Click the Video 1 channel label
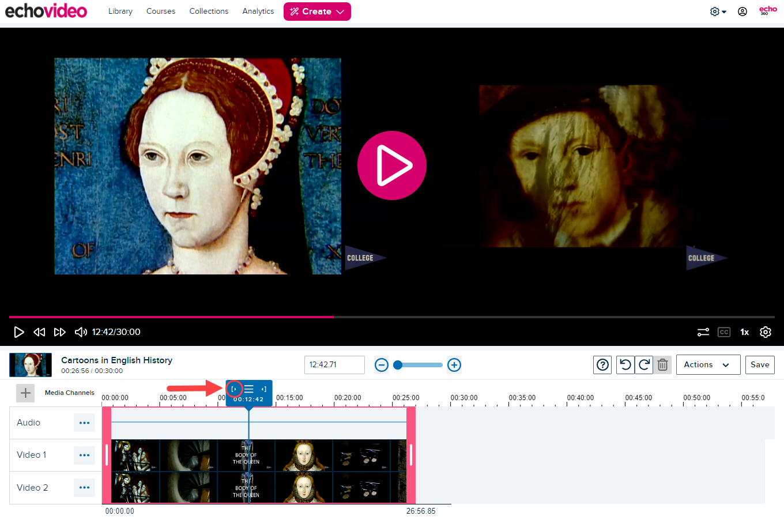This screenshot has width=784, height=531. [x=32, y=455]
